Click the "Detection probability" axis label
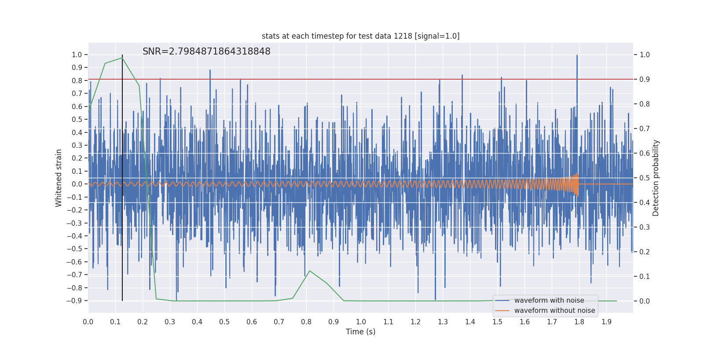Image resolution: width=704 pixels, height=352 pixels. click(656, 178)
